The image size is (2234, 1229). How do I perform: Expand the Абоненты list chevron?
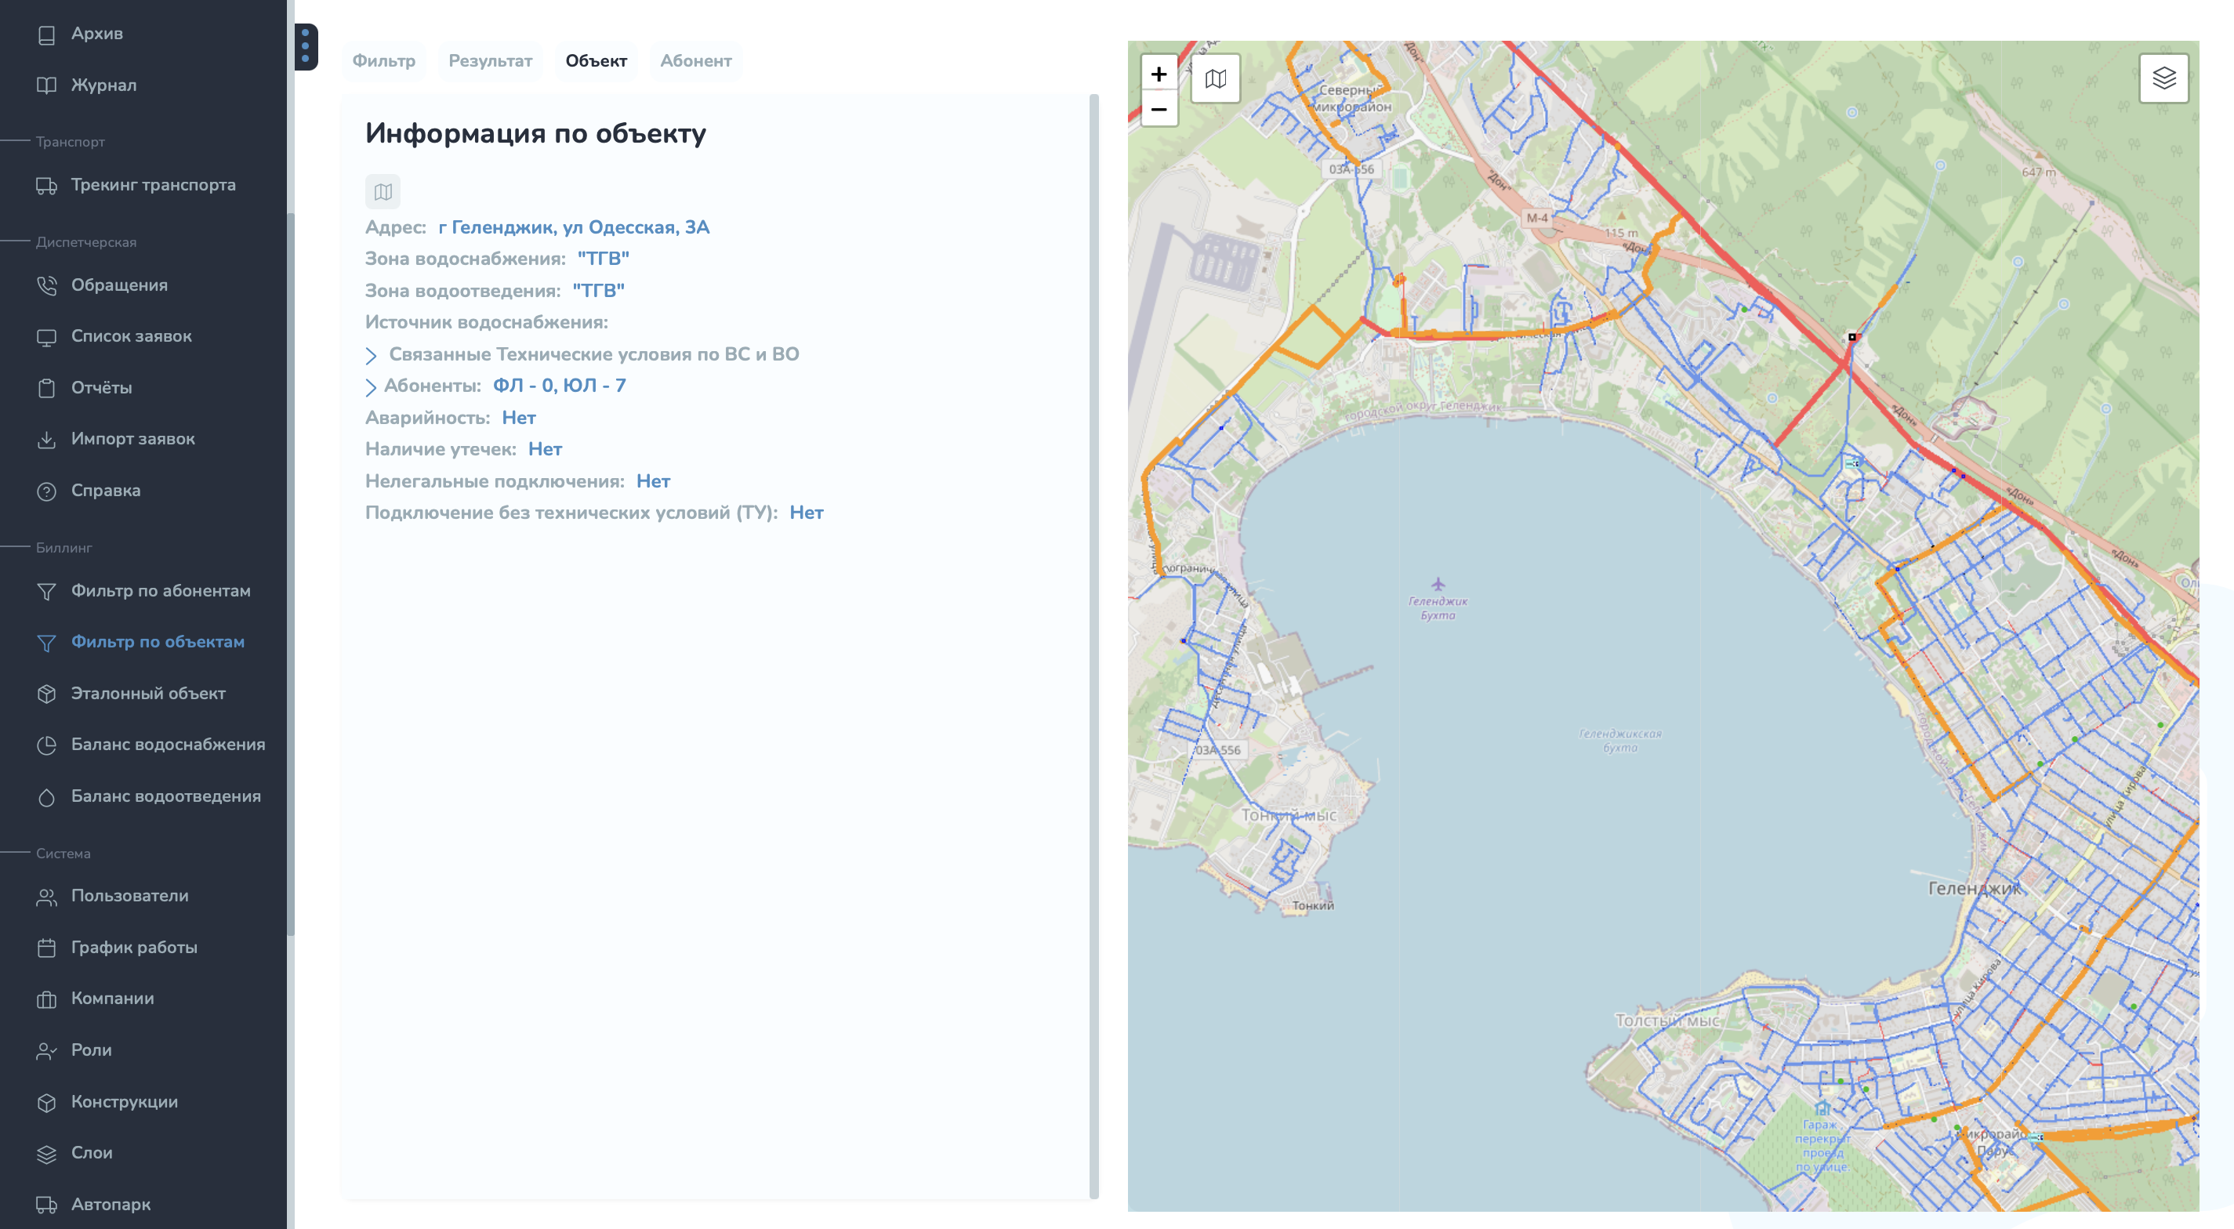tap(372, 387)
